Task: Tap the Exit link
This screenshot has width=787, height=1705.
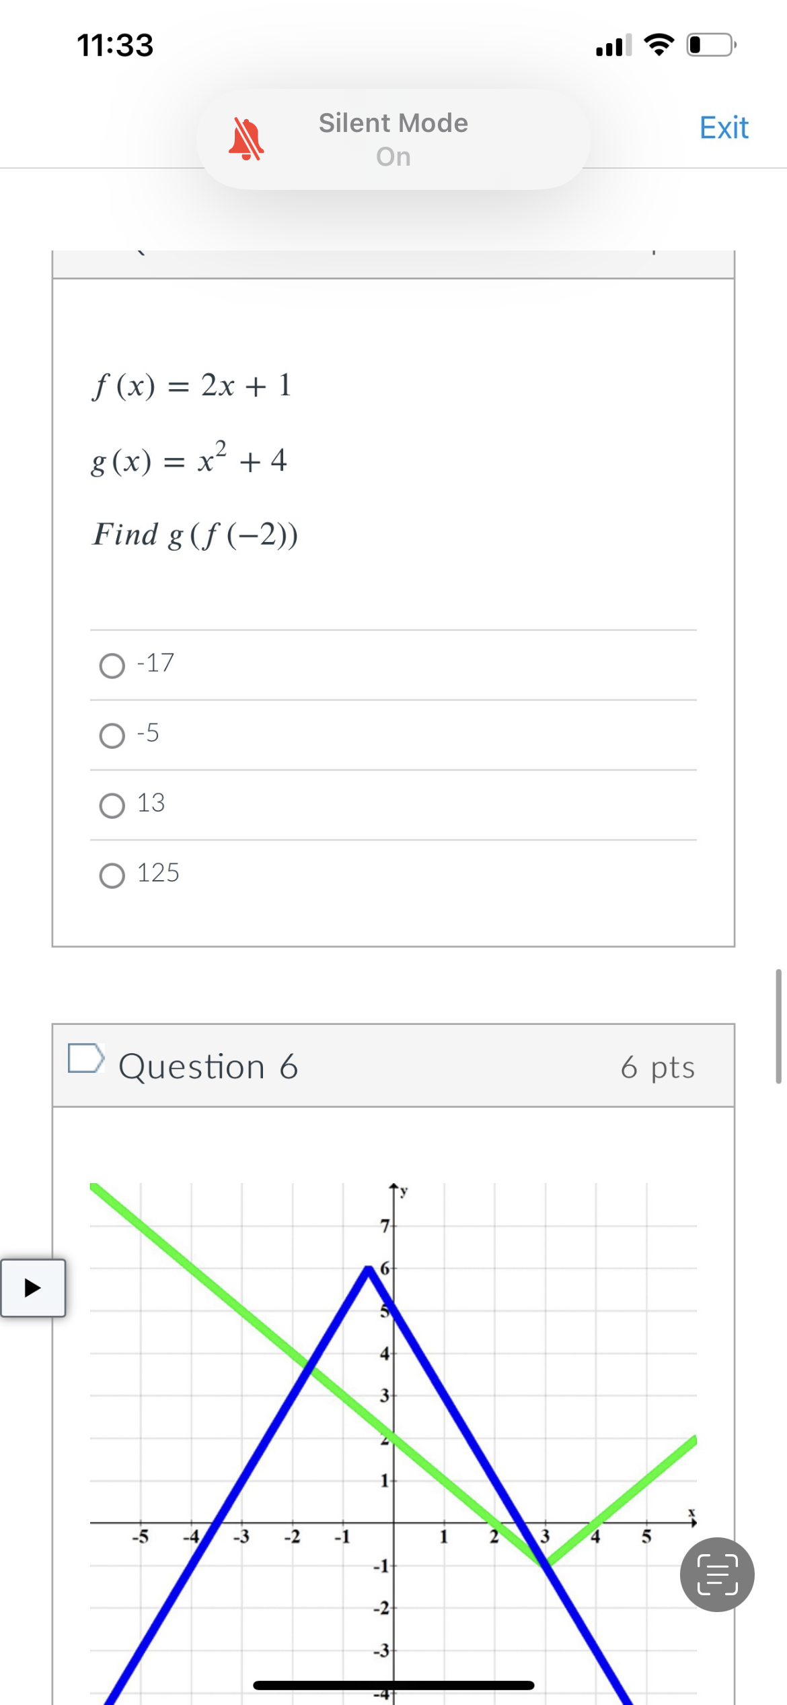Action: tap(724, 127)
